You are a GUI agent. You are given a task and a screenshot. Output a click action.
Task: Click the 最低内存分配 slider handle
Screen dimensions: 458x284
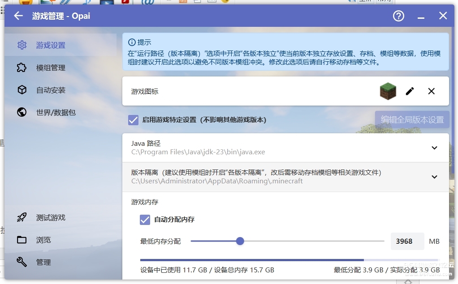(x=240, y=242)
